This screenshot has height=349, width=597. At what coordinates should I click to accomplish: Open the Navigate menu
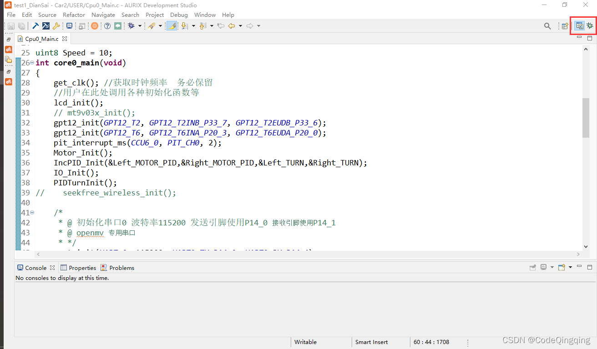[x=103, y=15]
